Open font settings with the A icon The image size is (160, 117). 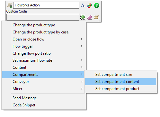click(x=83, y=5)
